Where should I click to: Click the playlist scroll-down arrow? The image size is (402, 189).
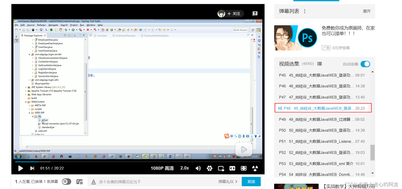tap(372, 173)
